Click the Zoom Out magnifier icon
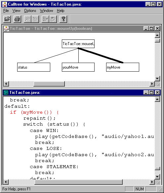Image resolution: width=164 pixels, height=193 pixels. (x=35, y=19)
